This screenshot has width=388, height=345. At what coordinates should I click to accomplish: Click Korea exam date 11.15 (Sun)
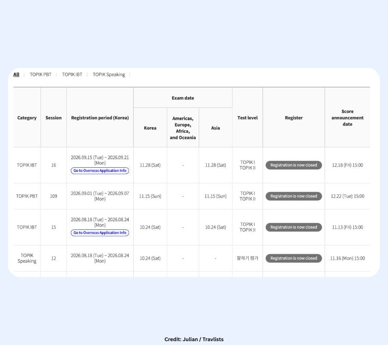pos(150,196)
